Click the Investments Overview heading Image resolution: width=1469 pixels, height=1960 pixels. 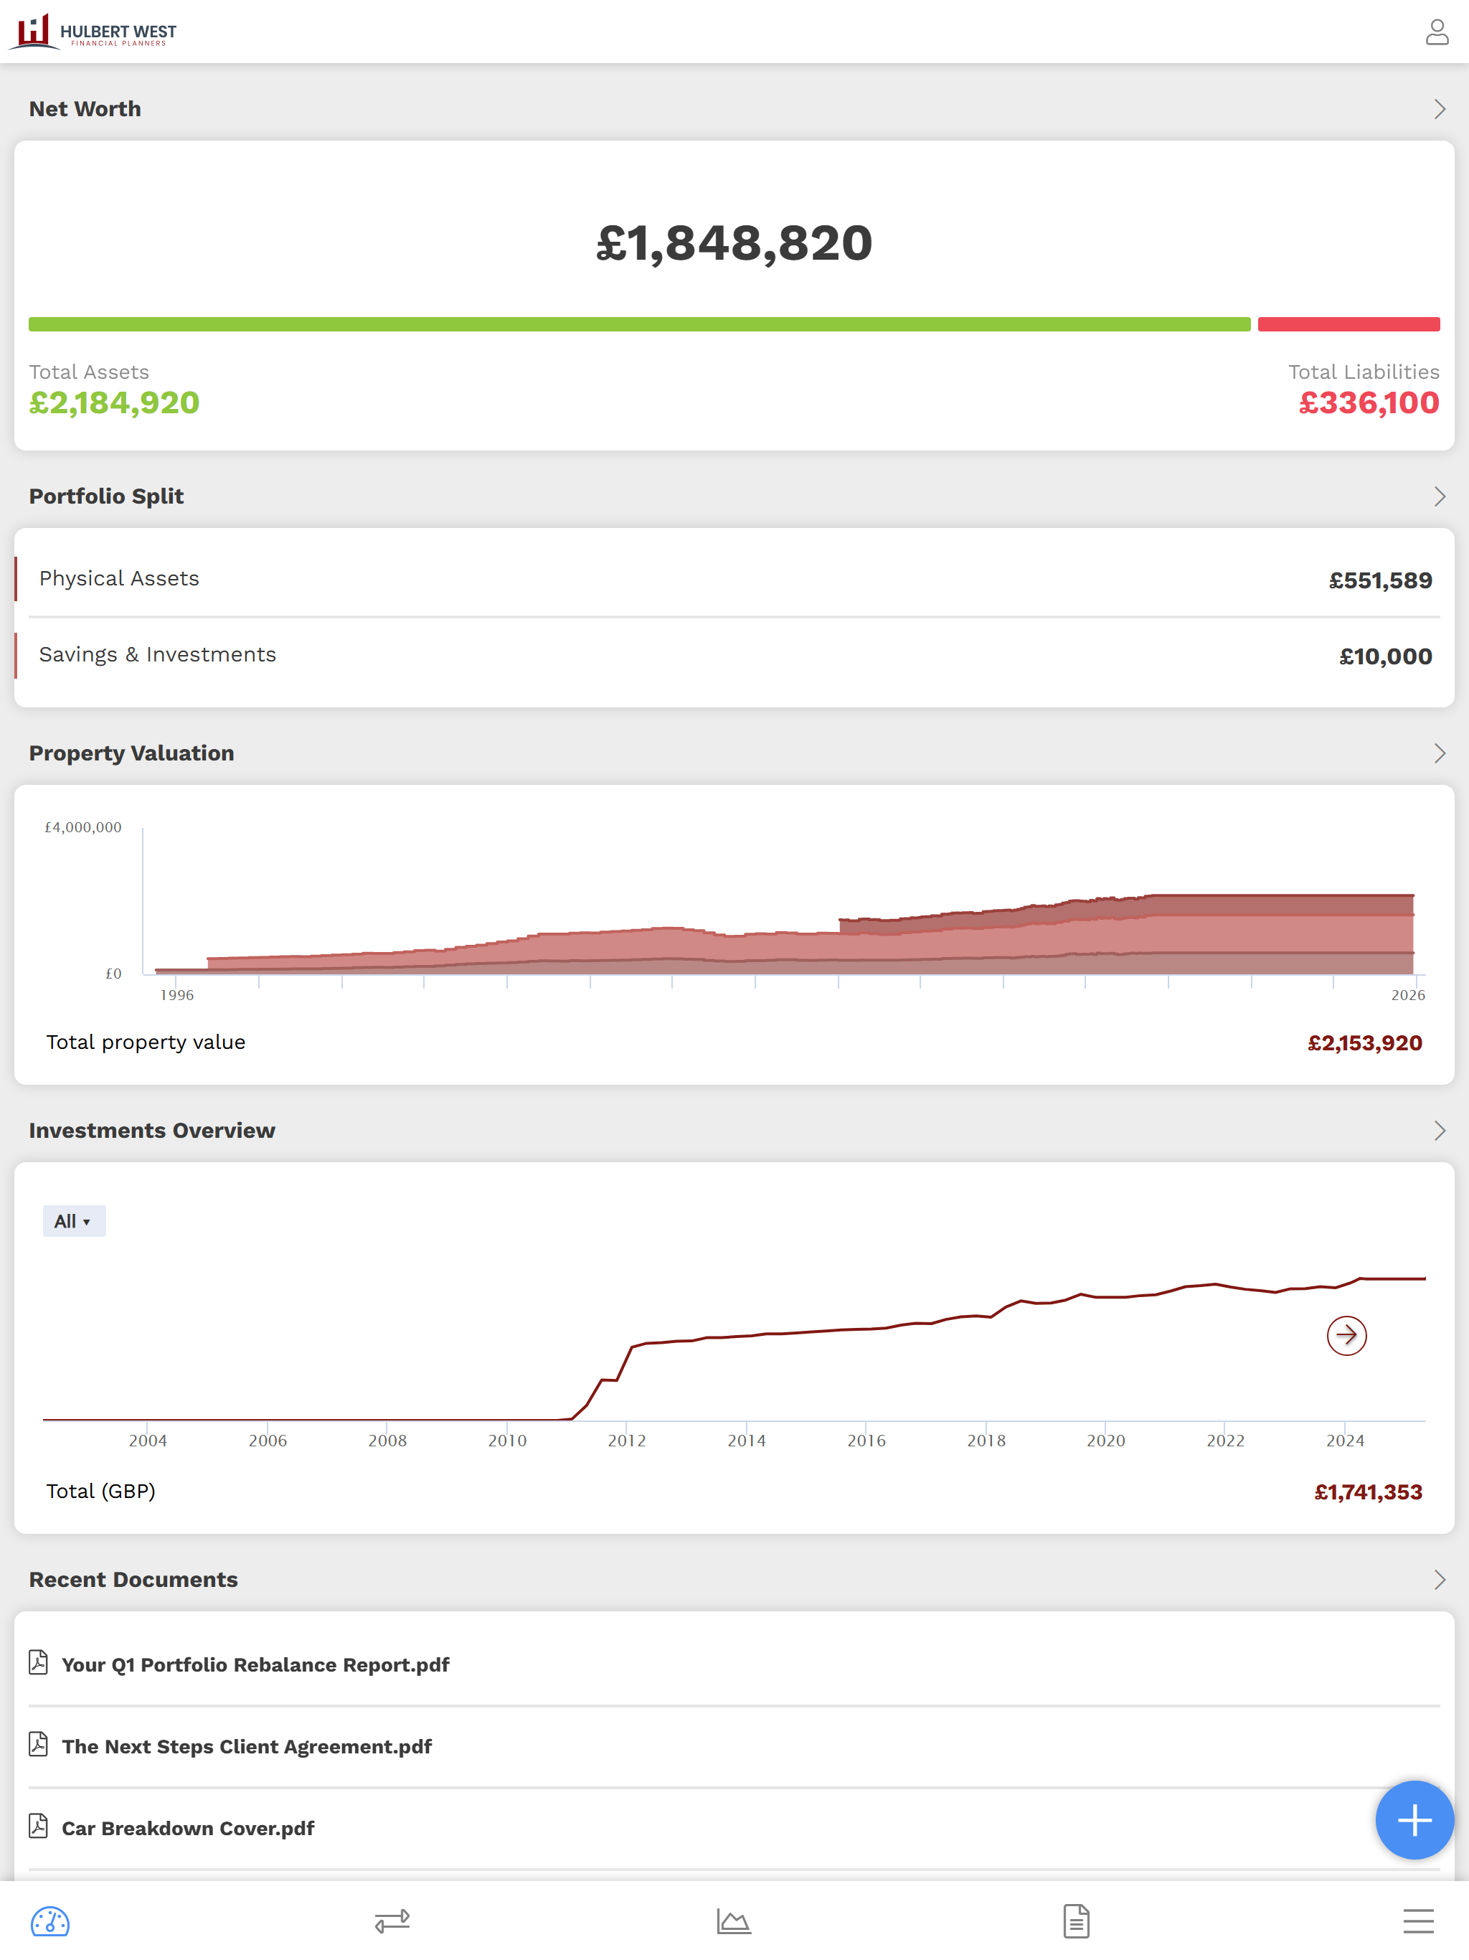click(151, 1131)
